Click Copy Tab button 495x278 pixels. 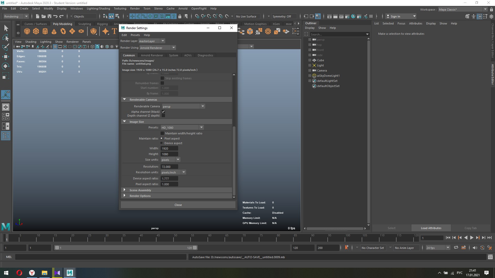471,228
